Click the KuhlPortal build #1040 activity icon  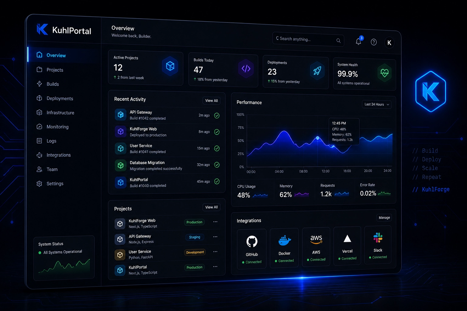[x=121, y=183]
